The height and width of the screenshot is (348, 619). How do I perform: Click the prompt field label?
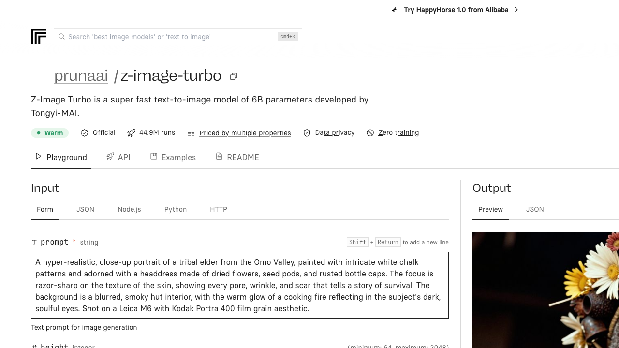coord(55,242)
